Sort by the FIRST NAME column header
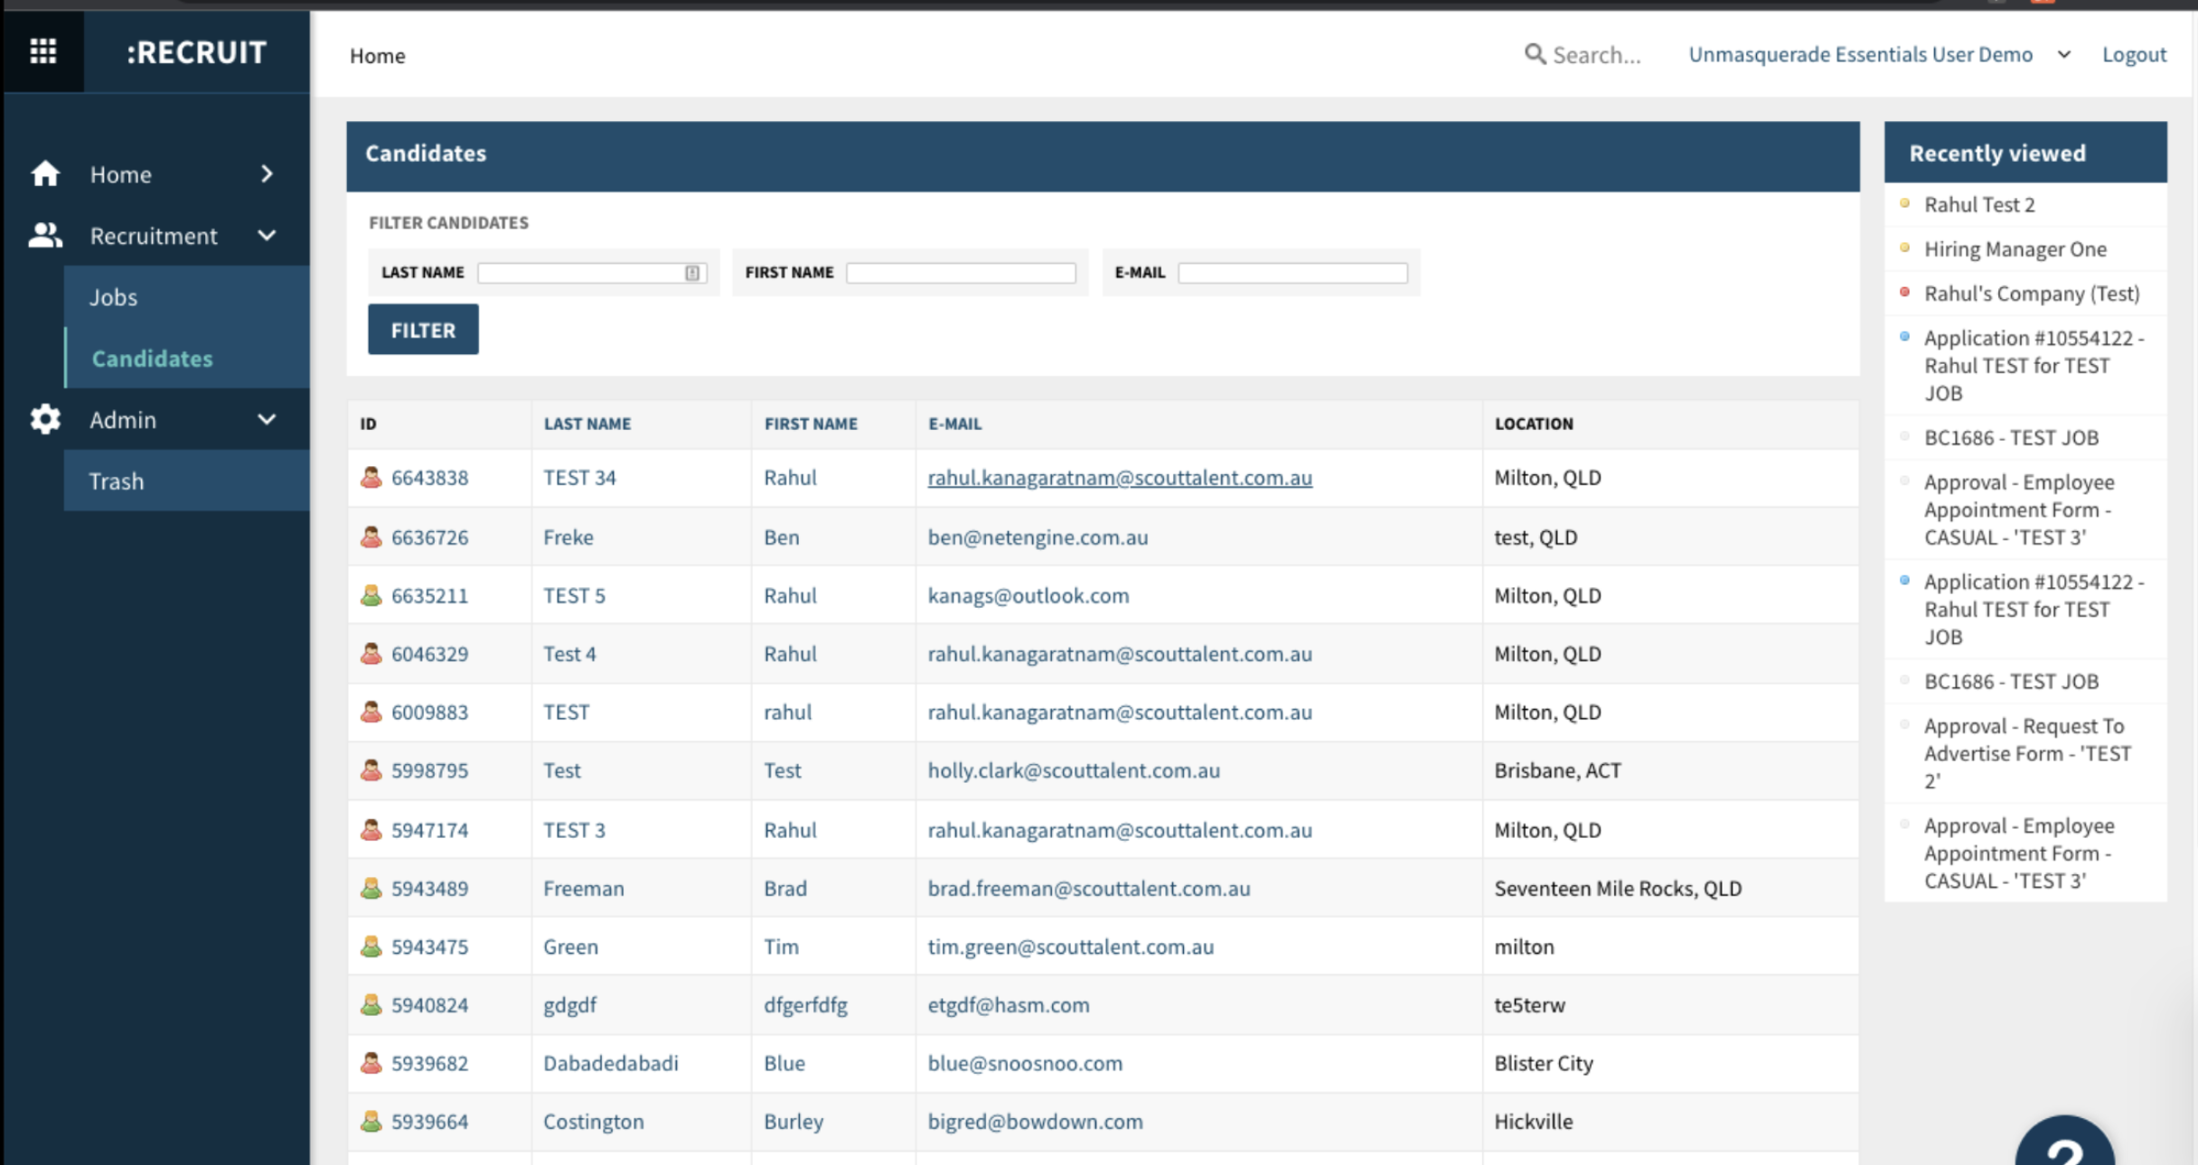Screen dimensions: 2198x1165 [811, 424]
